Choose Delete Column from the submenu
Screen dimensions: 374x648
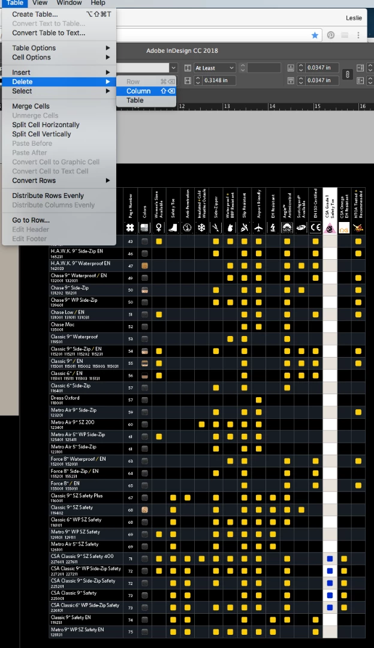(146, 91)
